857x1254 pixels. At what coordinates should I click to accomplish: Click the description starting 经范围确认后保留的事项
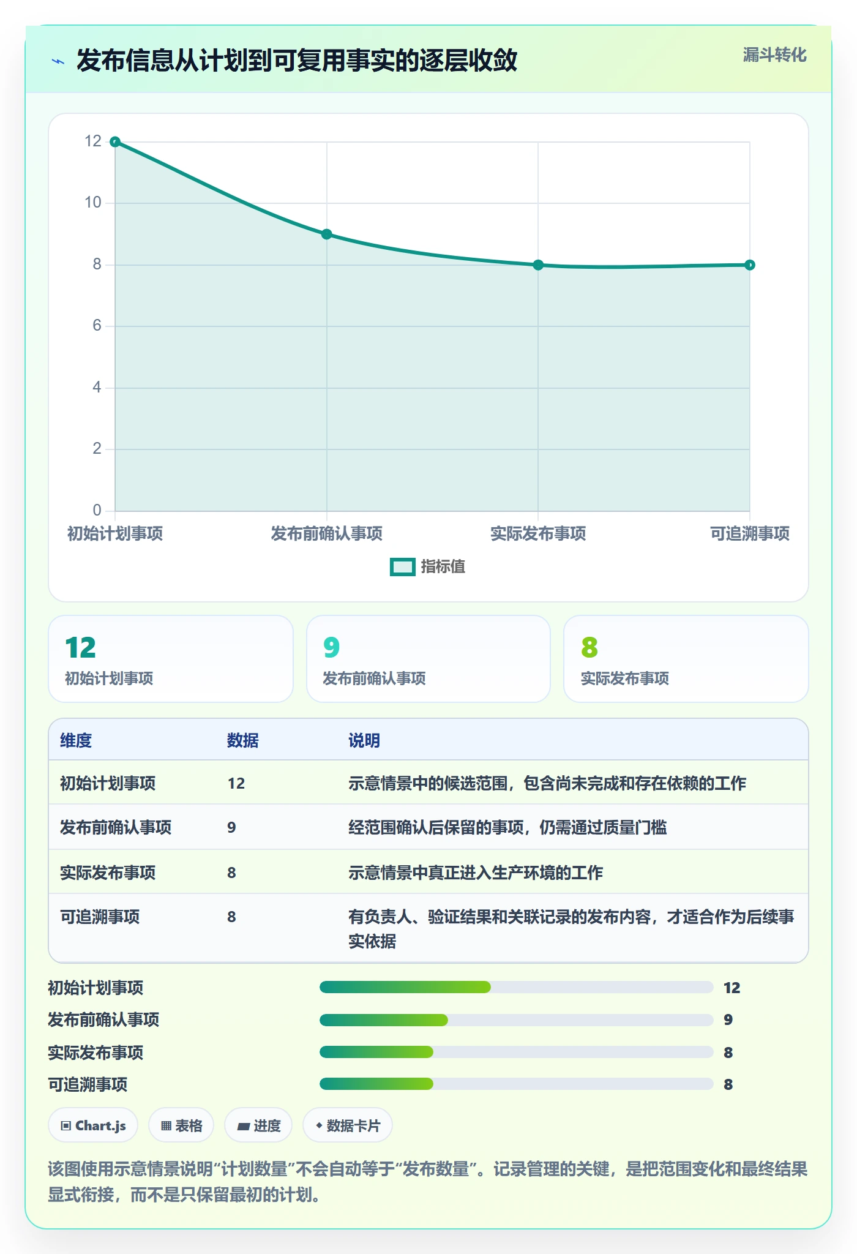point(507,827)
